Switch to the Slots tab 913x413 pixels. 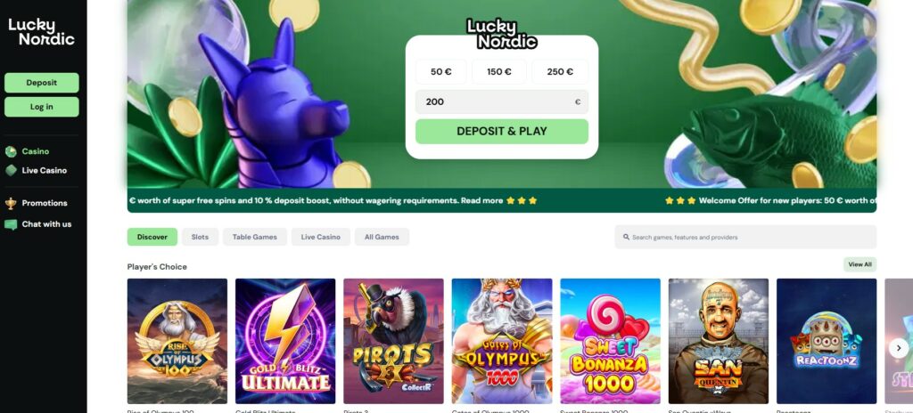[200, 237]
